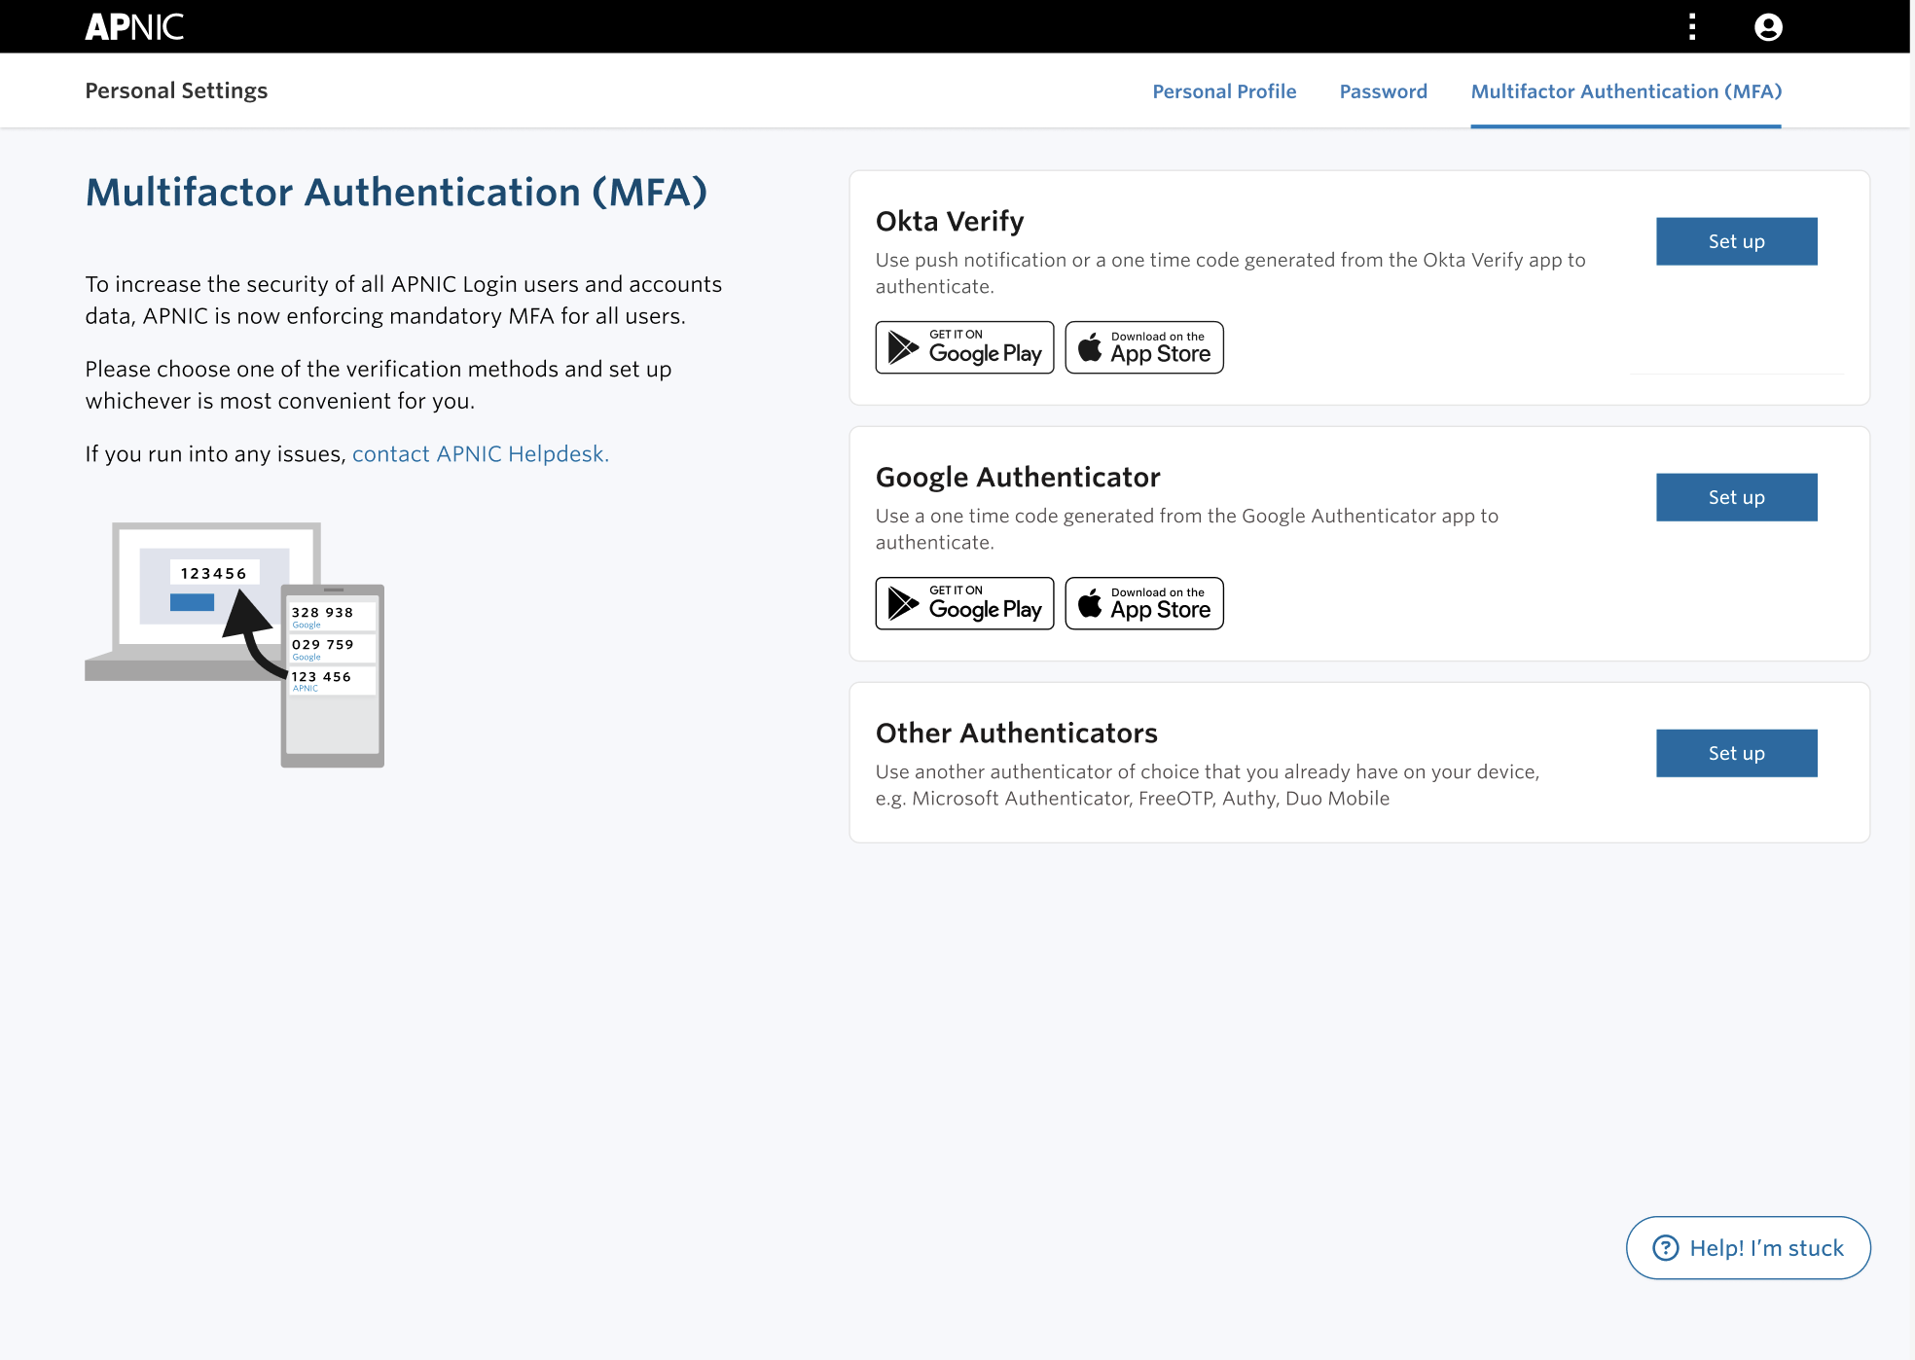
Task: Open App Store badge under Google Authenticator
Action: [1144, 603]
